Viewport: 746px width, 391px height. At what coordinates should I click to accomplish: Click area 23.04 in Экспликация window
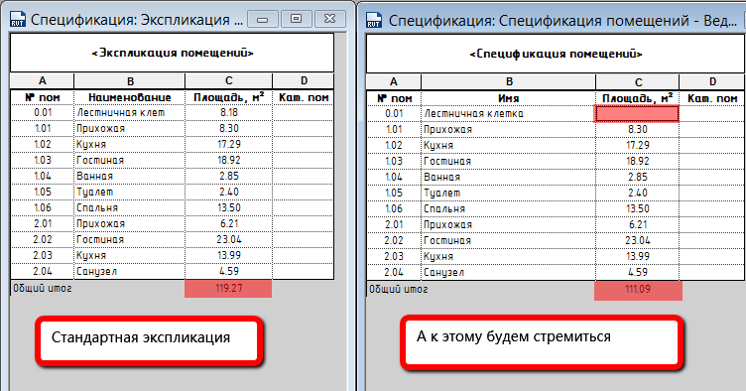(x=229, y=240)
